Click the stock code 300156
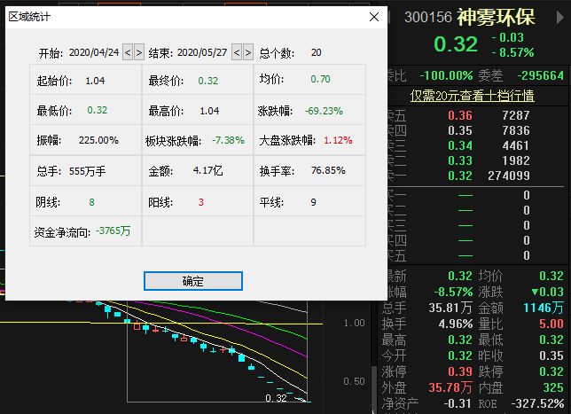The image size is (571, 414). coord(428,18)
